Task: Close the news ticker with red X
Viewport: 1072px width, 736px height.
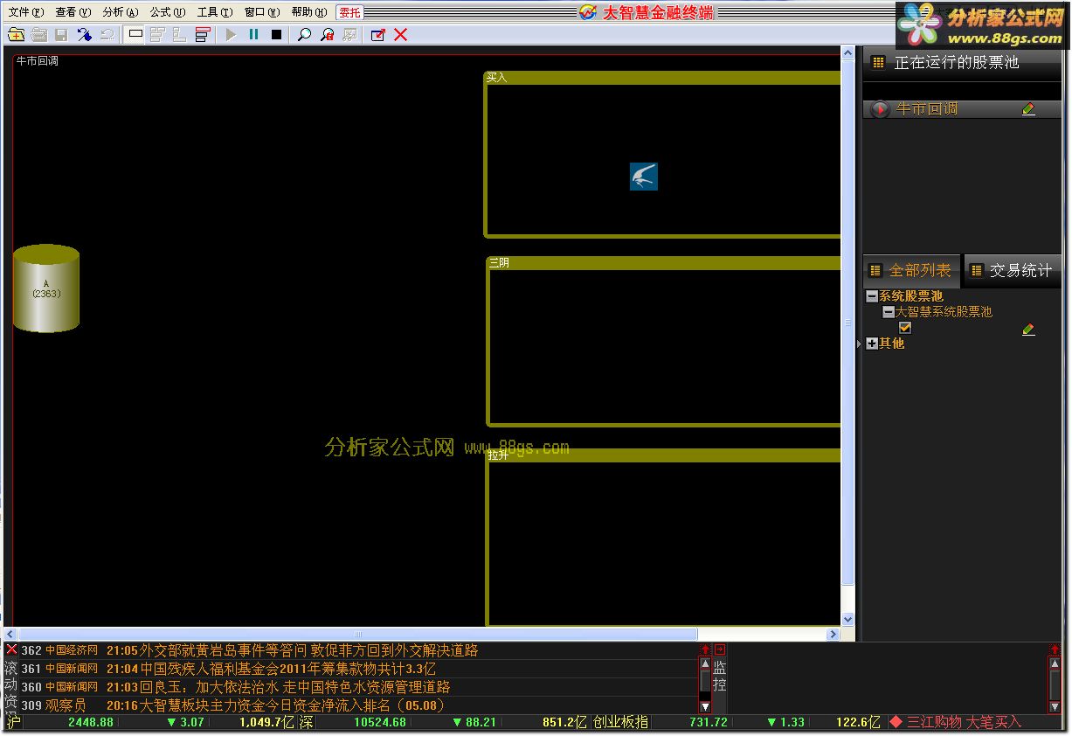Action: (x=11, y=649)
